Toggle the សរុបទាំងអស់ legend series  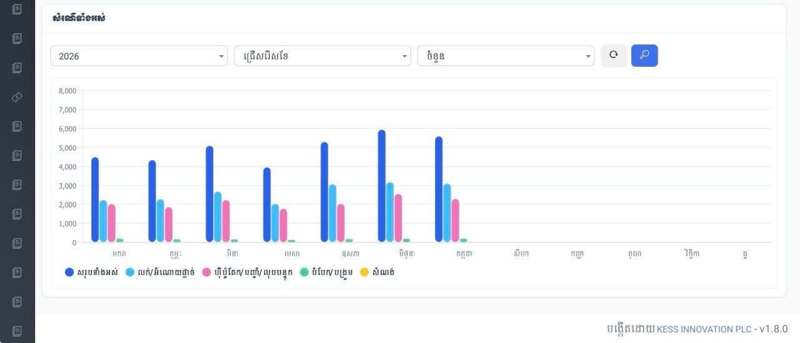pos(91,272)
